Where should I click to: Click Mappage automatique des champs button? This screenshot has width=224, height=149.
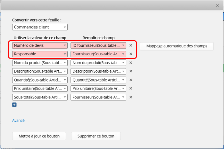(177, 46)
